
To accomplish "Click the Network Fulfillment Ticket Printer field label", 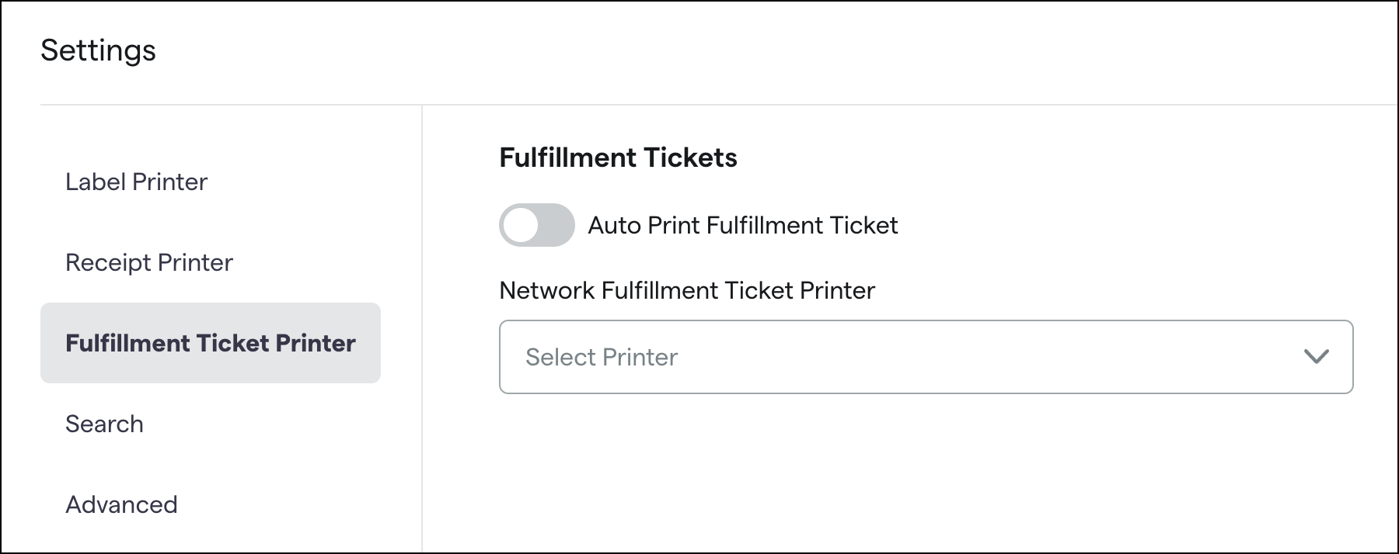I will 687,290.
